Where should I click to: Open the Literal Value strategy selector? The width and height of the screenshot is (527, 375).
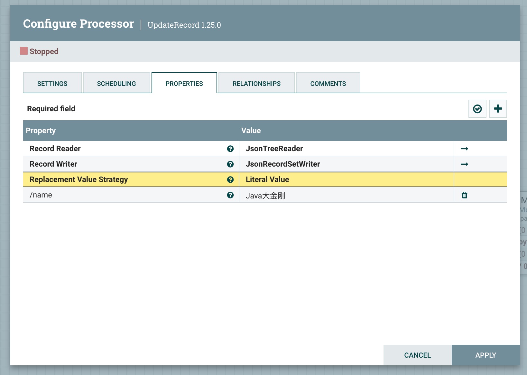tap(322, 179)
